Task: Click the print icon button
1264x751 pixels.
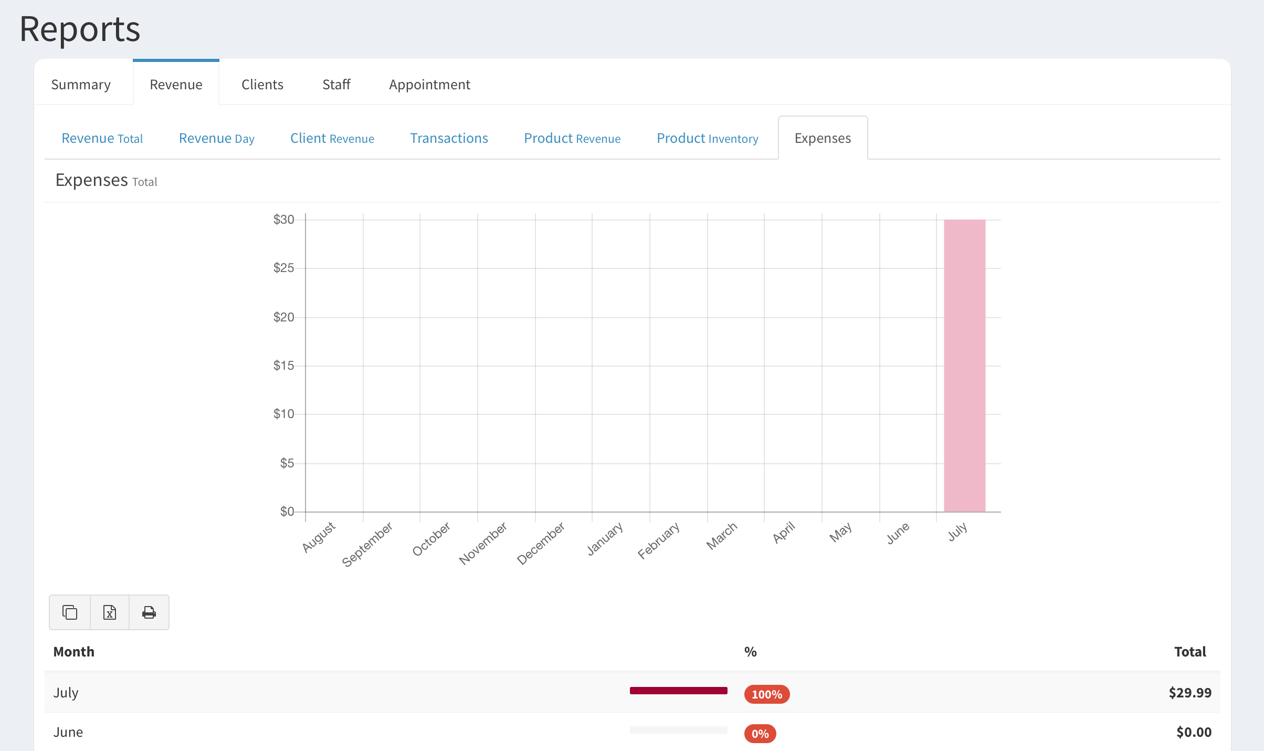Action: tap(149, 612)
